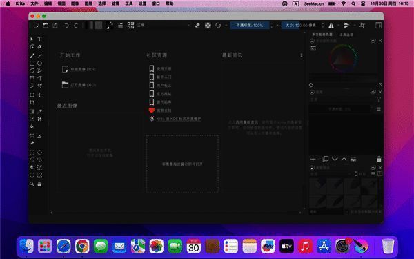Select the Zoom magnifier tool
Screen dimensions: 414x259
click(32, 184)
